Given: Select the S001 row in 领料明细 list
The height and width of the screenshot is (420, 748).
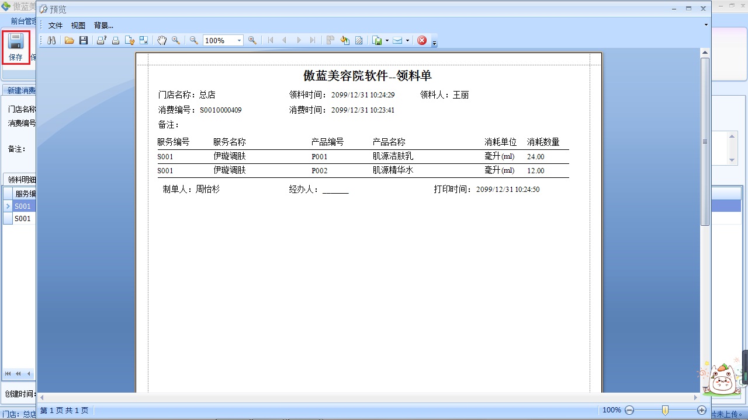Looking at the screenshot, I should (22, 206).
